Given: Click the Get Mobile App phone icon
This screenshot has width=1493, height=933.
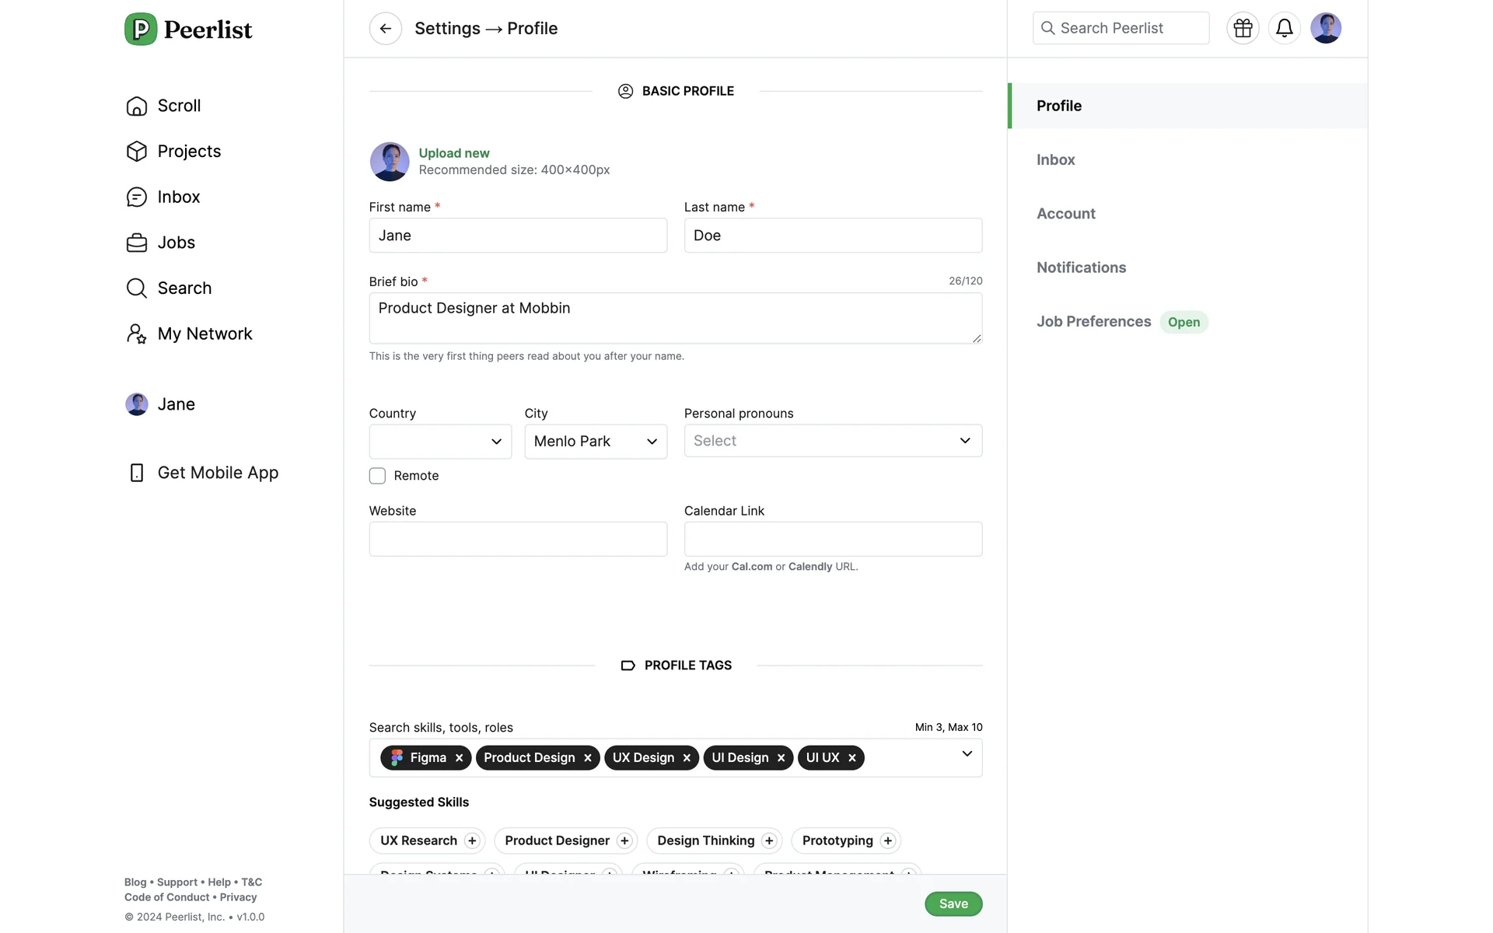Looking at the screenshot, I should click(x=137, y=473).
